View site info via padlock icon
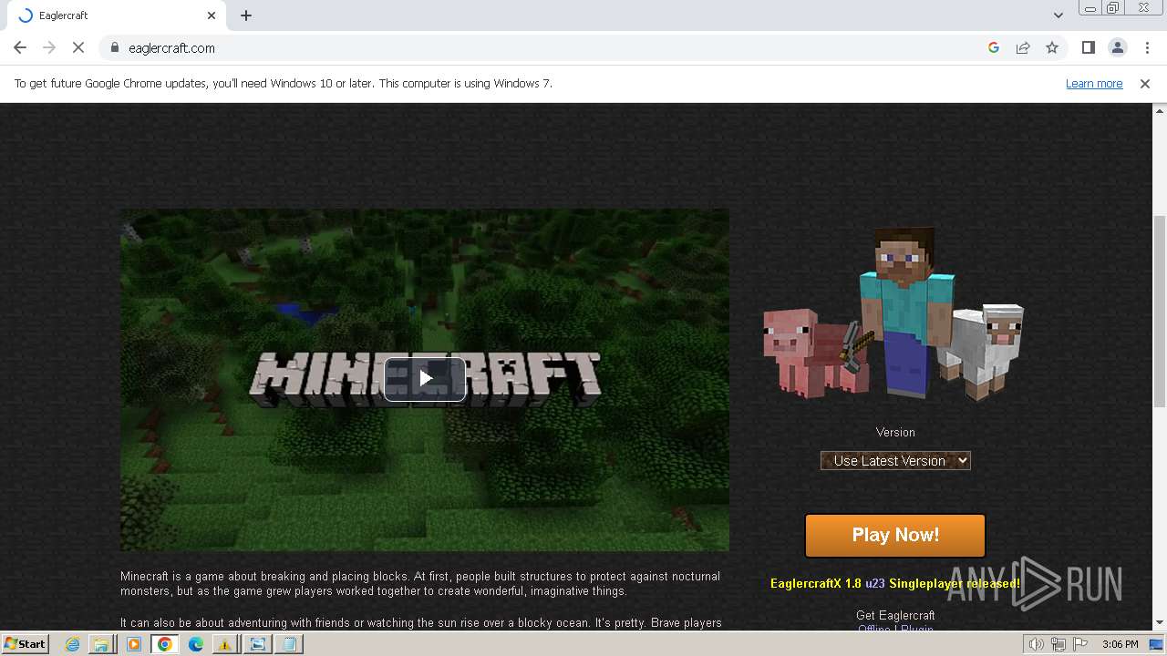Image resolution: width=1167 pixels, height=656 pixels. [114, 47]
